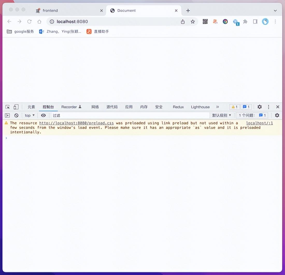Open the 安全 security panel
Viewport: 285px width, 275px height.
[x=159, y=107]
